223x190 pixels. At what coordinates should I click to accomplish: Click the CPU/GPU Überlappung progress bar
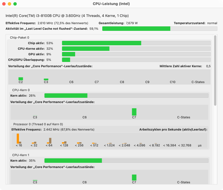[136, 60]
